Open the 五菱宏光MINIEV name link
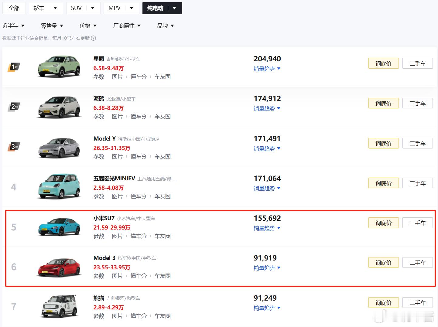This screenshot has width=438, height=327. (x=114, y=179)
